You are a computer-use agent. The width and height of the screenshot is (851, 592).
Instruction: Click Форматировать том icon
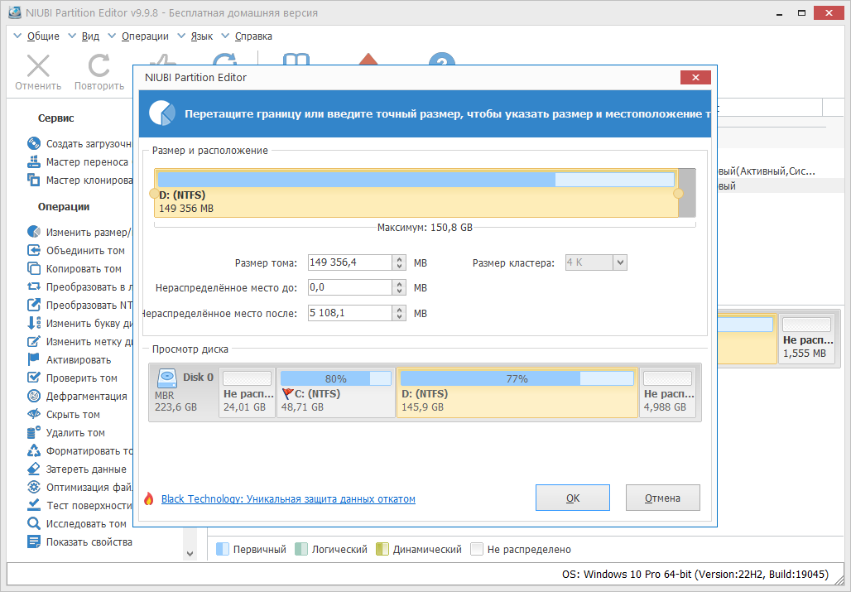coord(34,450)
